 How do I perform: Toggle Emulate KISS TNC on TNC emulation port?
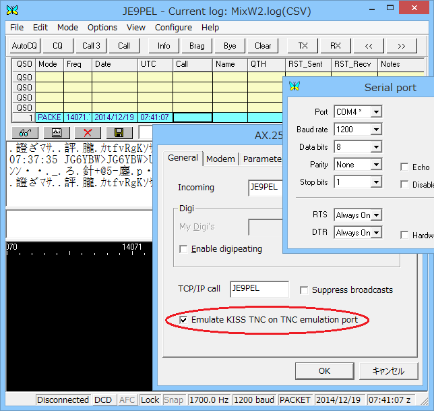tap(183, 320)
